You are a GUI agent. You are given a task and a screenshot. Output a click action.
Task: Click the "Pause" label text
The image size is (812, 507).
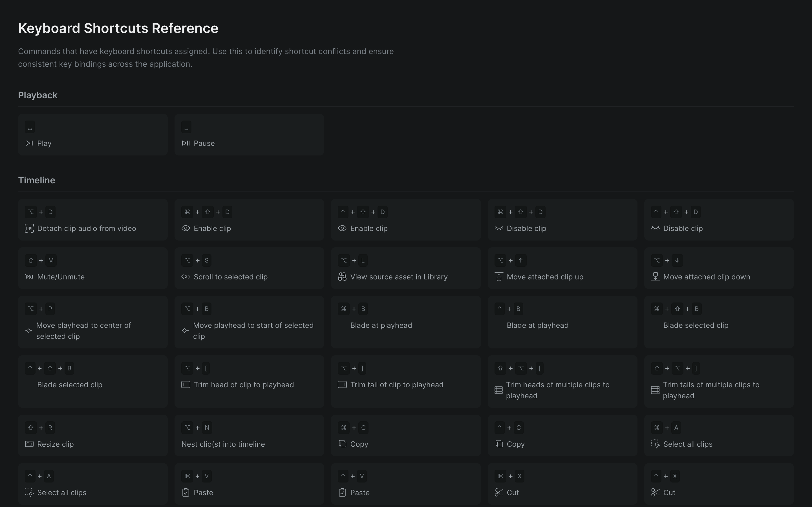click(x=204, y=144)
